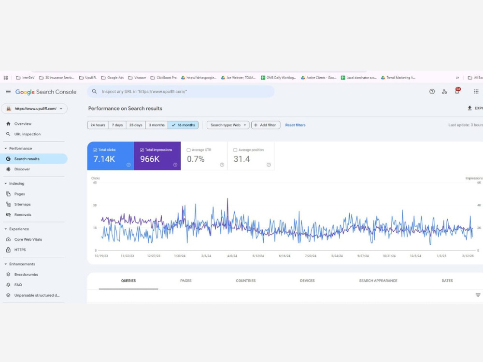The height and width of the screenshot is (362, 483).
Task: Enable Average CTR checkbox
Action: (188, 150)
